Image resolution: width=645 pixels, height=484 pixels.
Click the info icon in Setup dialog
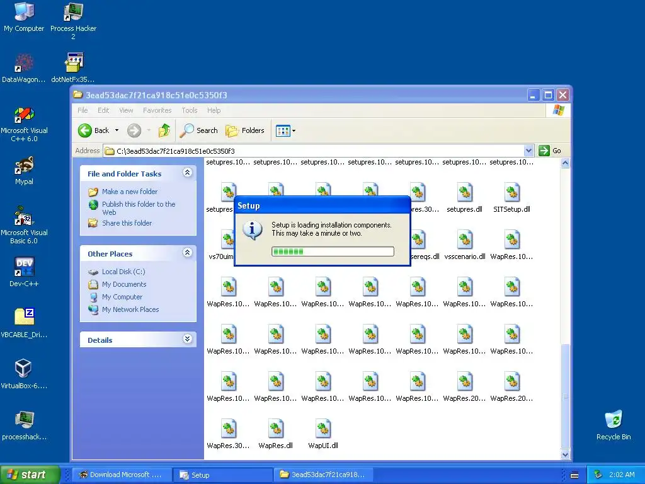252,231
